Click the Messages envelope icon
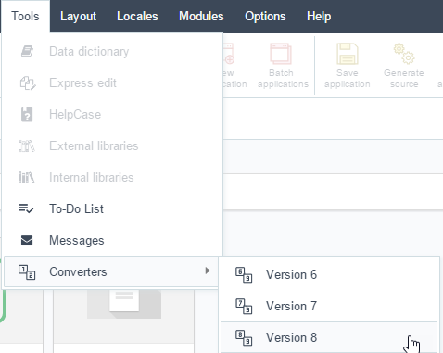 (x=27, y=240)
